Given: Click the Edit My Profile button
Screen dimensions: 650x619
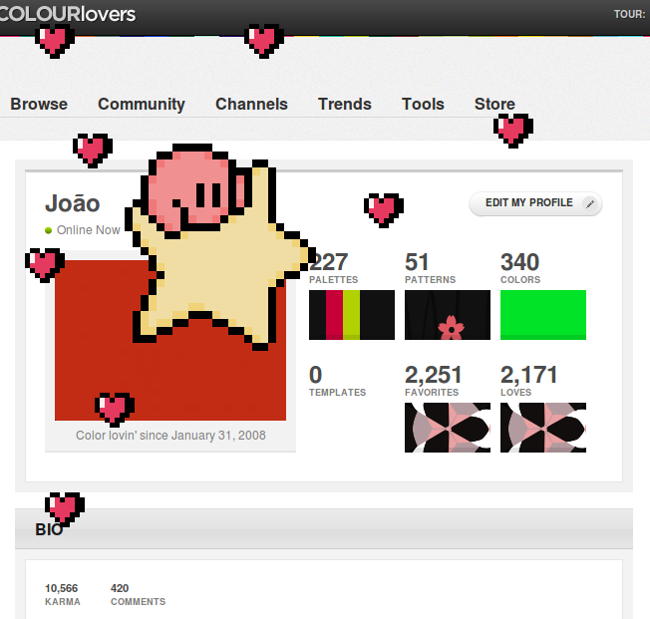Looking at the screenshot, I should click(535, 203).
